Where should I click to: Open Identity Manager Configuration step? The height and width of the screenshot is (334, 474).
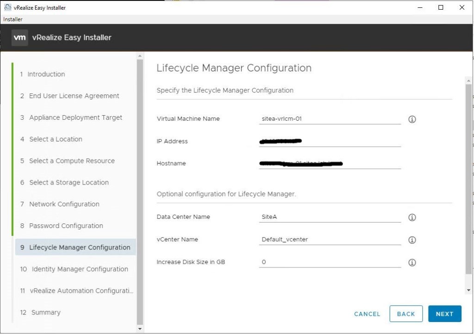tap(80, 269)
